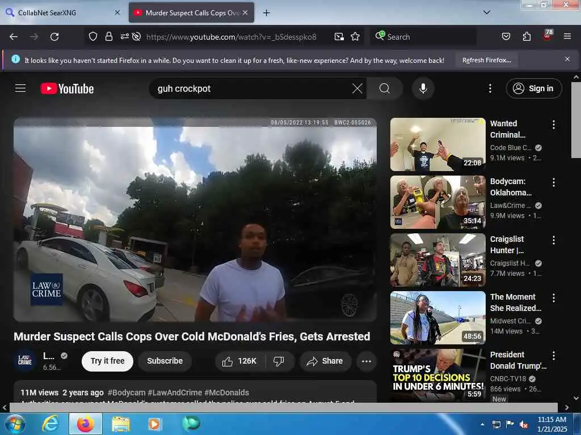Share the video with Share button
The height and width of the screenshot is (435, 581).
[325, 361]
